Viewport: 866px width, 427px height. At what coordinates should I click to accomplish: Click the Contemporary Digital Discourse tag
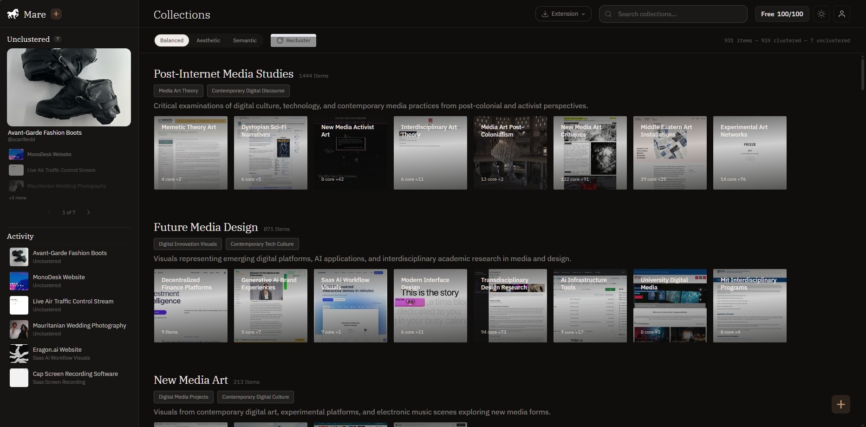pyautogui.click(x=248, y=91)
